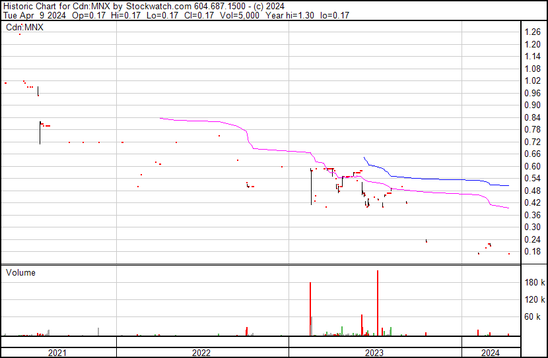
Task: Click the 120 k volume axis label
Action: (535, 299)
